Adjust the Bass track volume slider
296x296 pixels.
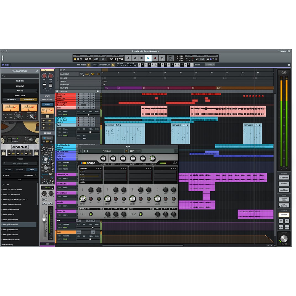pos(88,115)
